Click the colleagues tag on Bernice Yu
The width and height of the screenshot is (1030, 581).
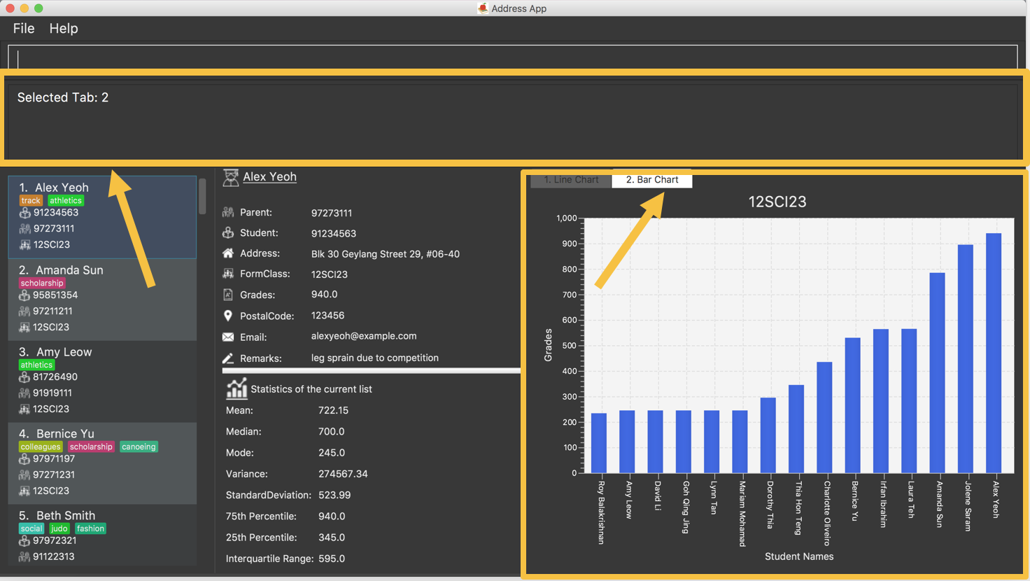tap(41, 447)
